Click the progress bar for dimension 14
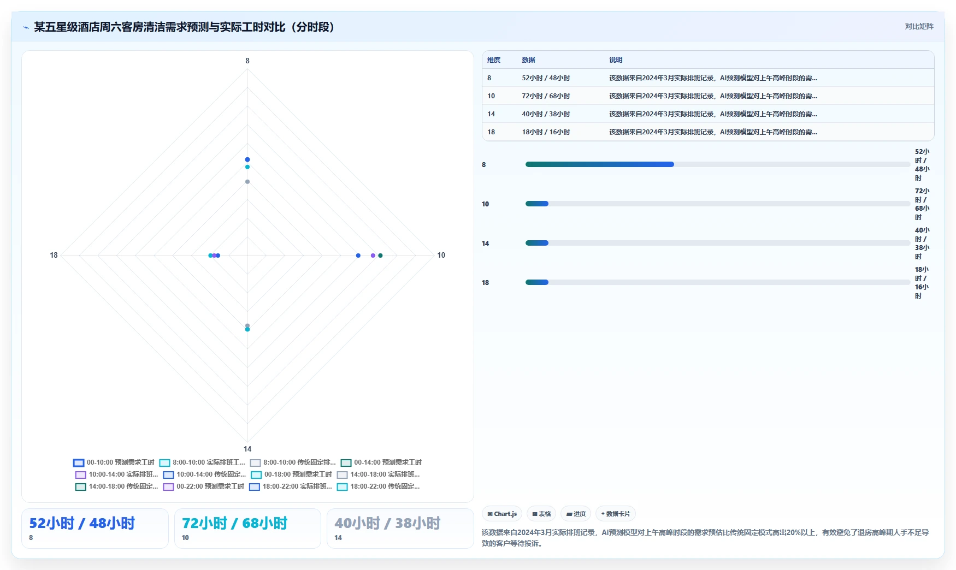The height and width of the screenshot is (570, 956). pos(718,243)
